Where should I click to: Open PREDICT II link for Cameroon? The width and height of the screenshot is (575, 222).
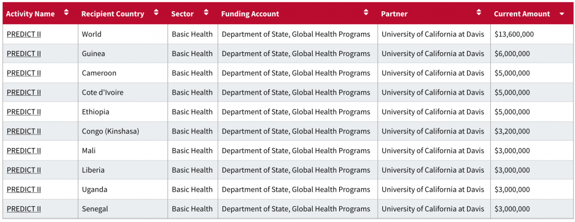(x=24, y=73)
